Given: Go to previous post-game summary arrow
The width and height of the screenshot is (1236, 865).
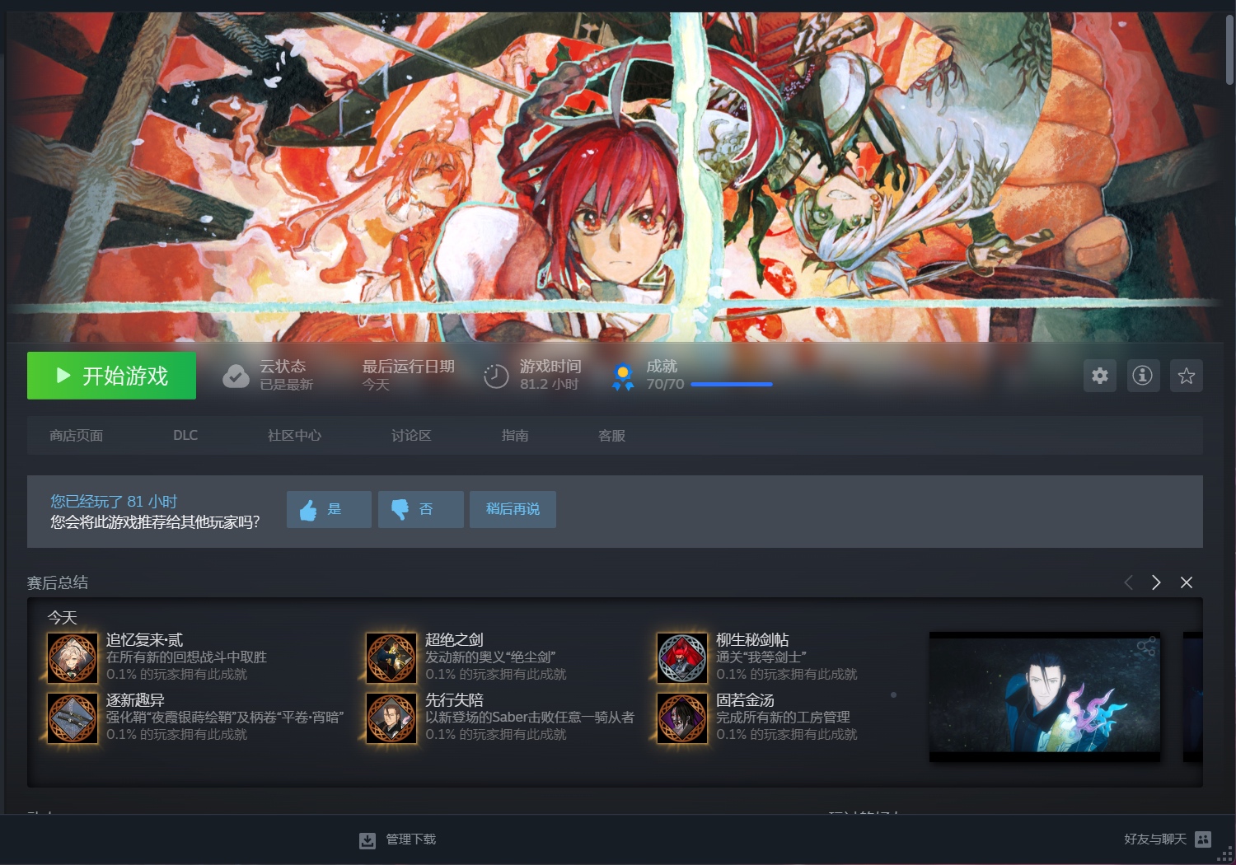Looking at the screenshot, I should pos(1128,582).
